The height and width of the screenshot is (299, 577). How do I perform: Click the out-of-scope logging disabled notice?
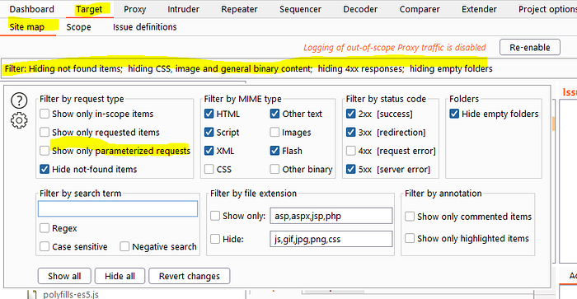(x=395, y=48)
